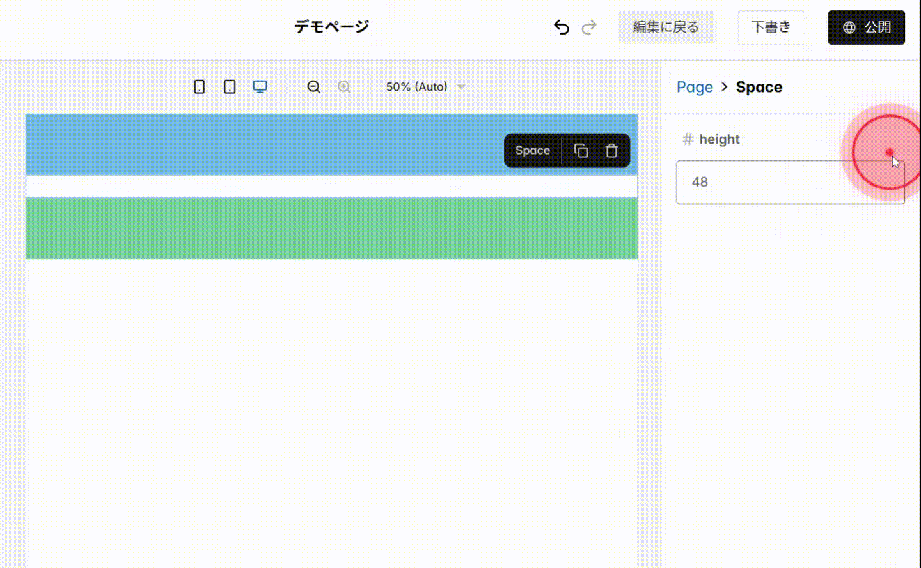Duplicate the Space block
The height and width of the screenshot is (568, 921).
pos(581,150)
